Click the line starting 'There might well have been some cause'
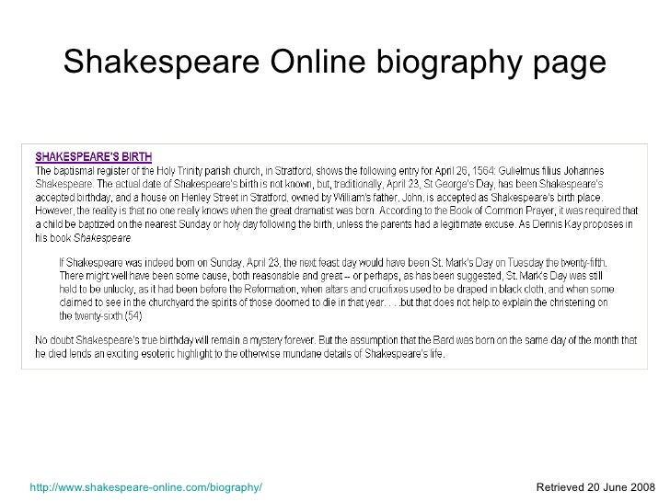This screenshot has width=670, height=502. click(x=330, y=276)
